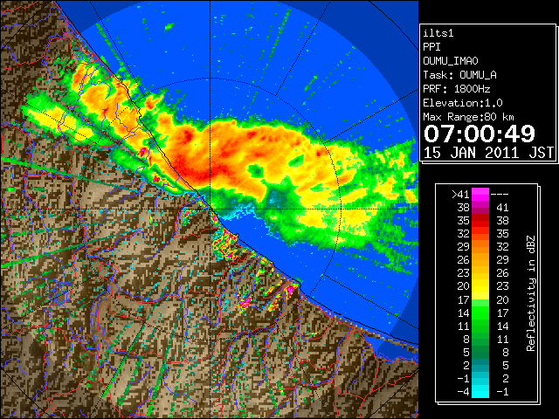Viewport: 559px width, 419px height.
Task: Select the "14" value in the legend's right column
Action: point(502,326)
